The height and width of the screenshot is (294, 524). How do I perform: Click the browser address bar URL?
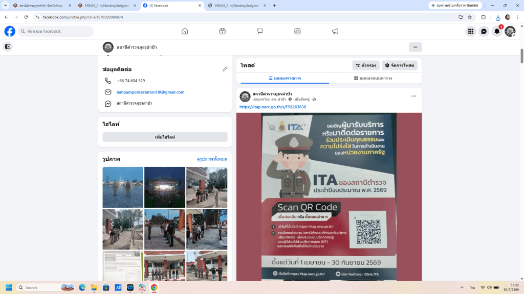83,17
